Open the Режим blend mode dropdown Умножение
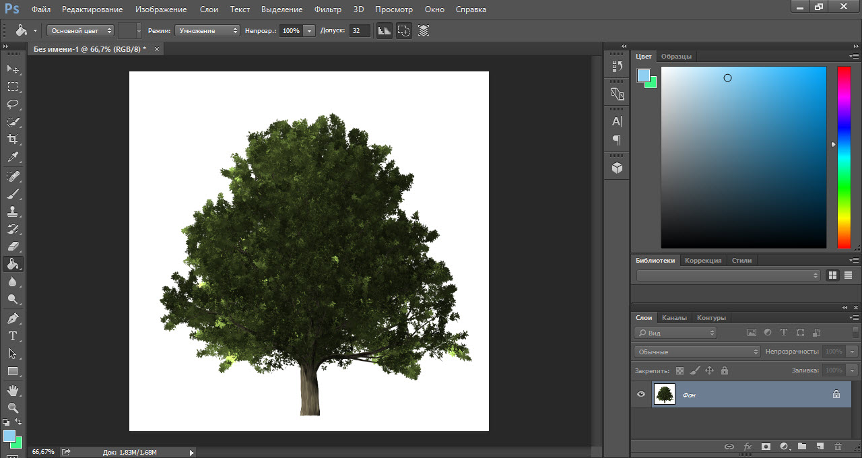 (x=207, y=30)
